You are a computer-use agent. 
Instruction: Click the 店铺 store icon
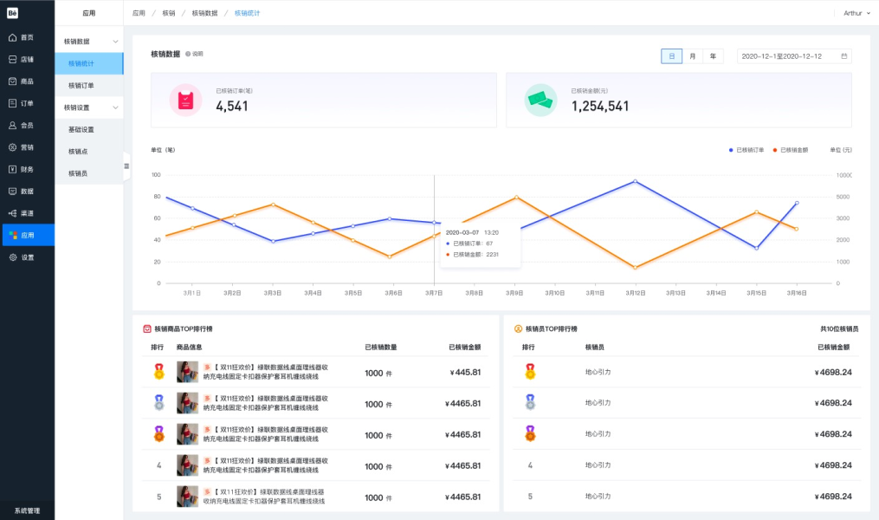click(x=13, y=60)
